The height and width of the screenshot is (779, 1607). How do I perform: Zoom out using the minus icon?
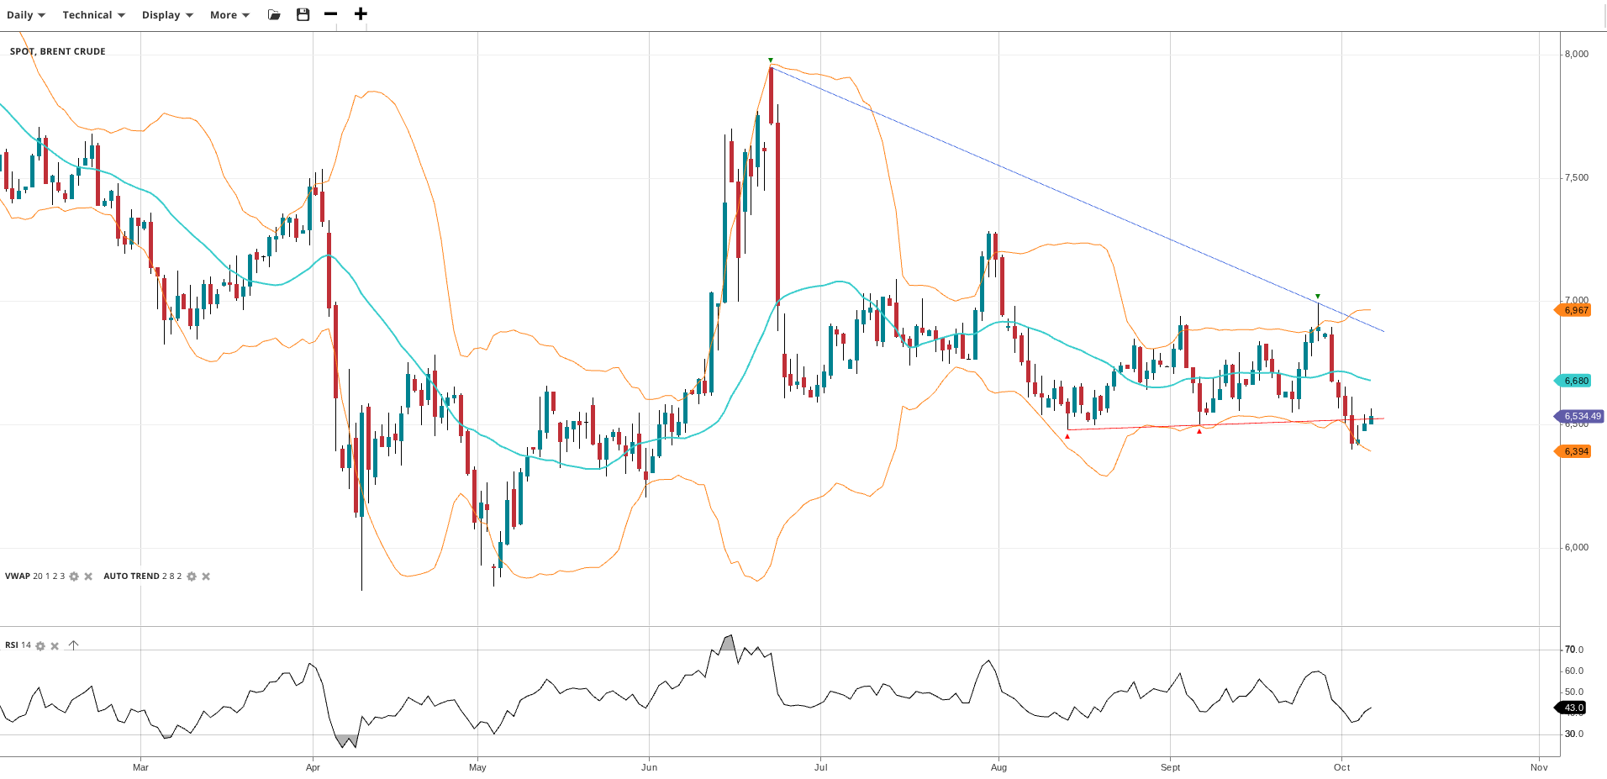pyautogui.click(x=331, y=14)
